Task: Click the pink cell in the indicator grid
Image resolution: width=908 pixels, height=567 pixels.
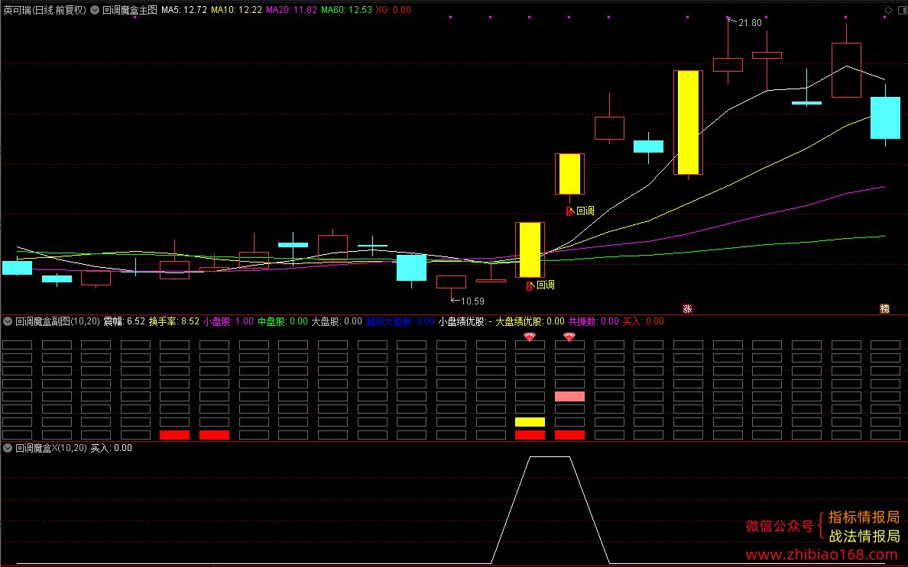Action: (x=570, y=397)
